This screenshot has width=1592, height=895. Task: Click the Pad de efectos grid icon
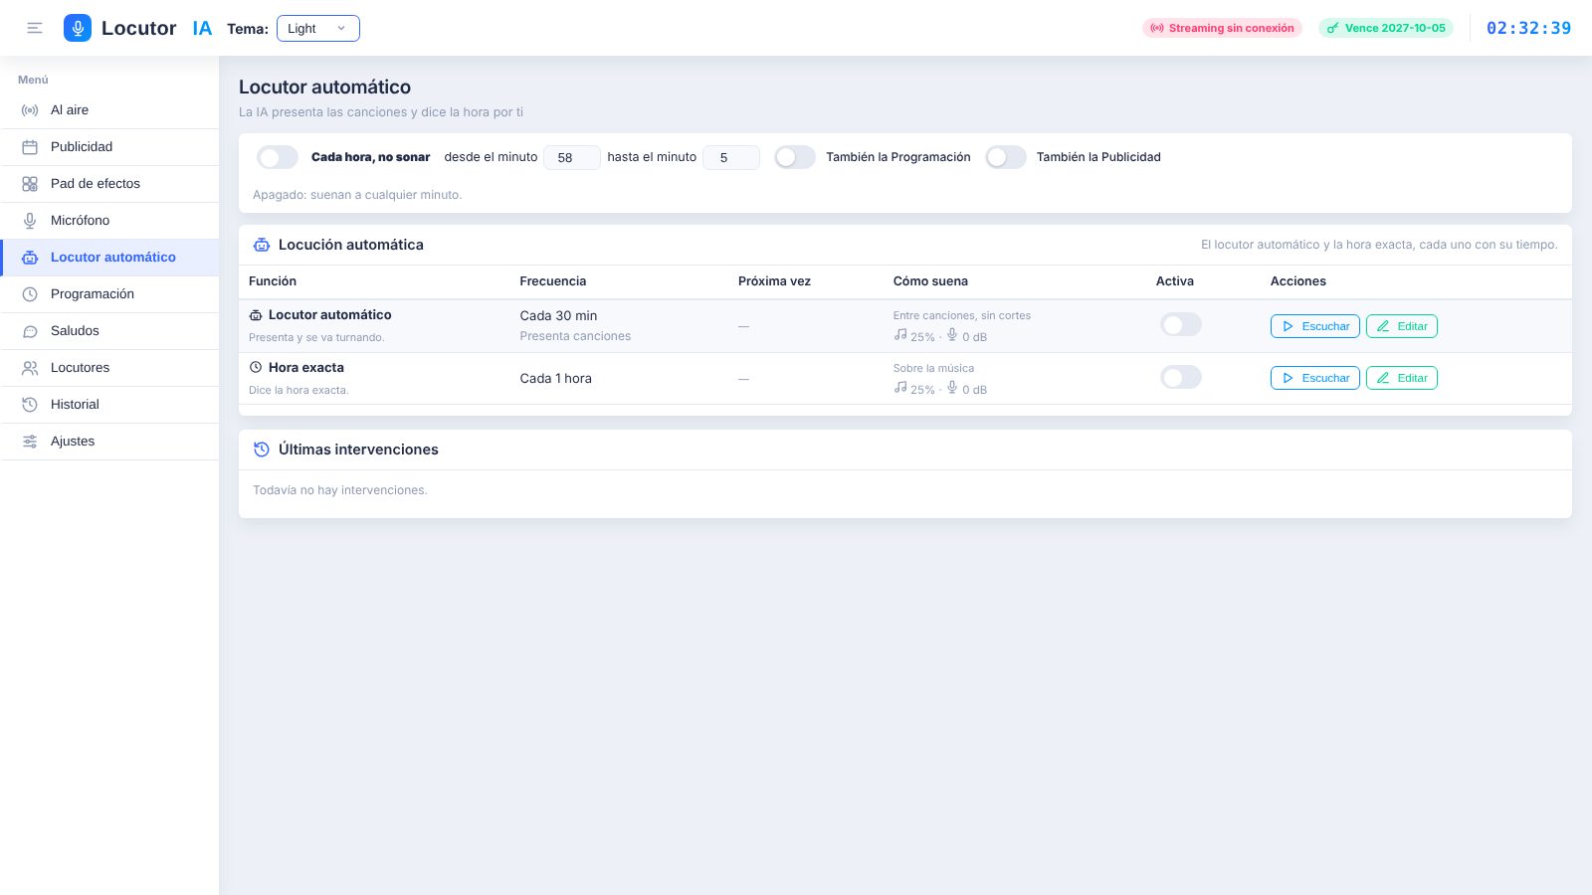click(x=30, y=184)
